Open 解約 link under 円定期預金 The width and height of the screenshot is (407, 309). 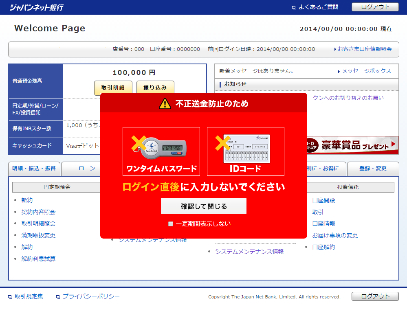27,247
